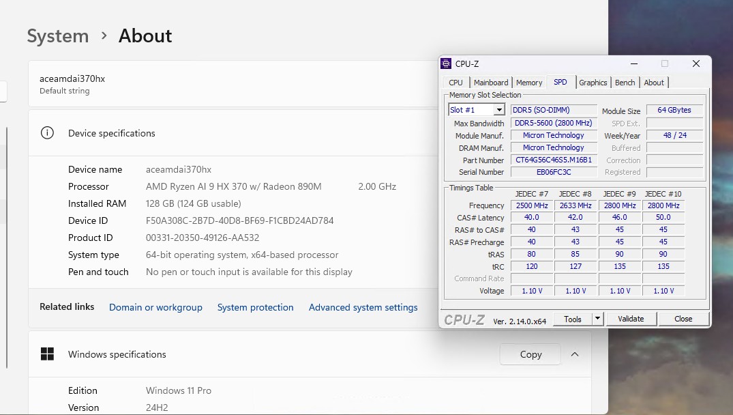
Task: Open the Tools dropdown arrow in CPU-Z
Action: click(597, 319)
